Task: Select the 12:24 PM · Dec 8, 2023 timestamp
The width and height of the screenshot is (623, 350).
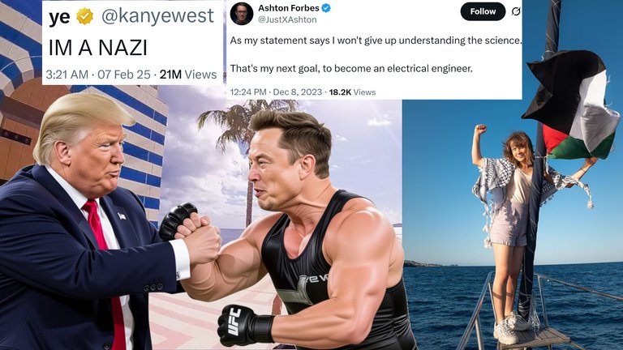Action: click(276, 92)
